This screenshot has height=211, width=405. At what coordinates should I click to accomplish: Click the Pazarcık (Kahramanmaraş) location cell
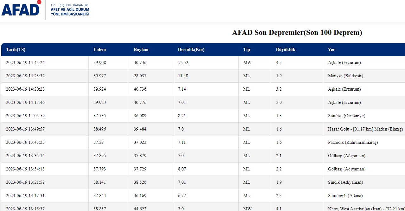pyautogui.click(x=353, y=143)
